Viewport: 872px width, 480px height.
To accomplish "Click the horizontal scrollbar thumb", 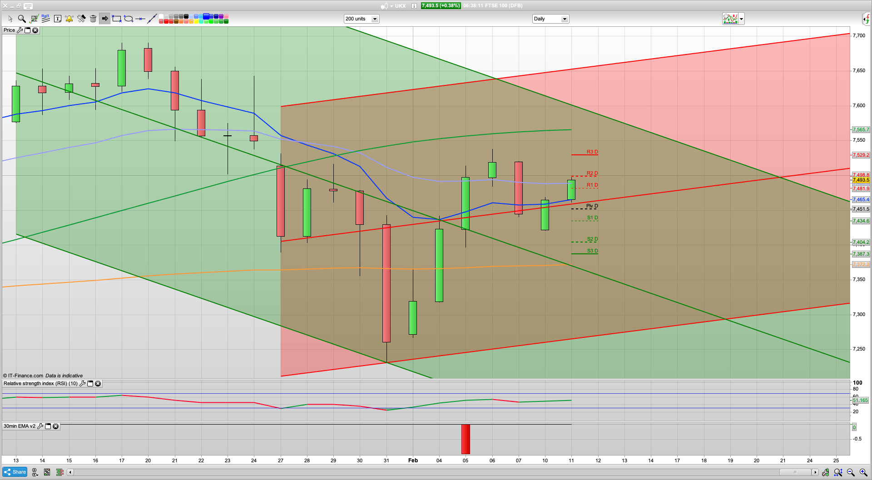I will [x=795, y=472].
